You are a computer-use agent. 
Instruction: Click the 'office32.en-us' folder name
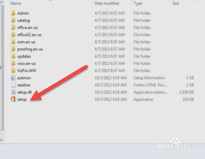tap(29, 35)
